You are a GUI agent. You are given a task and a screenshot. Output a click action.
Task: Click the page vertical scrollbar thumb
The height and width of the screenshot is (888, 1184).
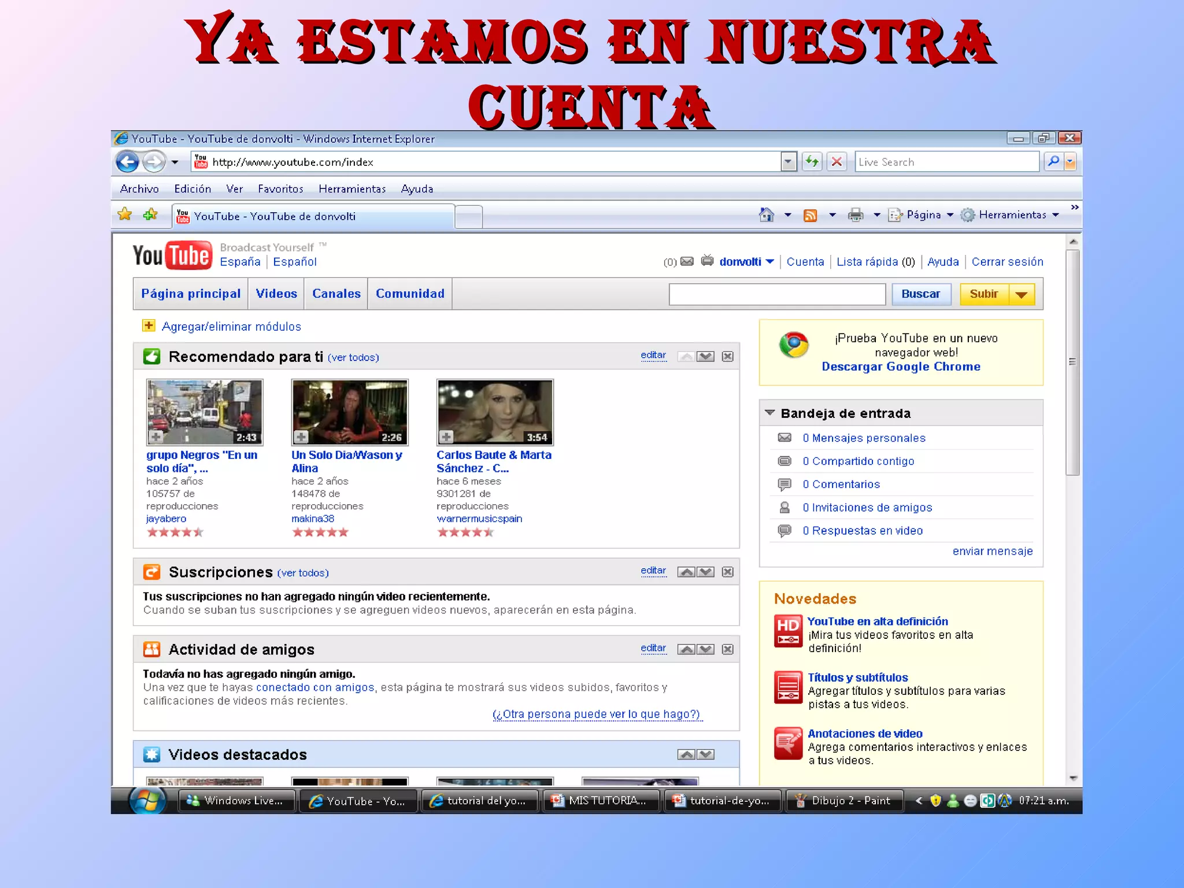(1072, 362)
